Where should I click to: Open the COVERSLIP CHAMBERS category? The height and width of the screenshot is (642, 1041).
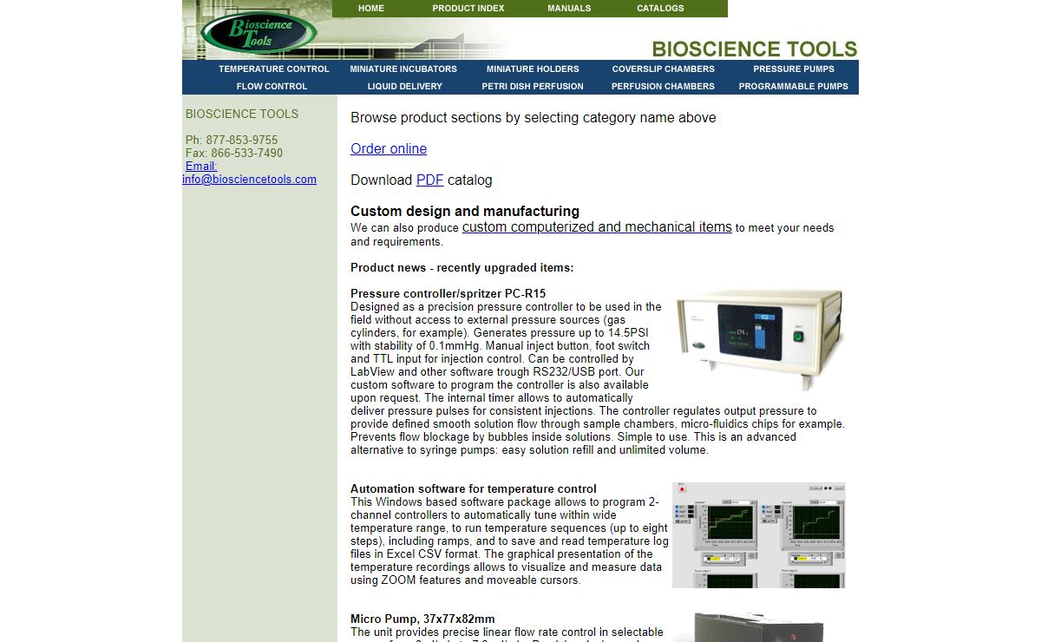coord(664,69)
